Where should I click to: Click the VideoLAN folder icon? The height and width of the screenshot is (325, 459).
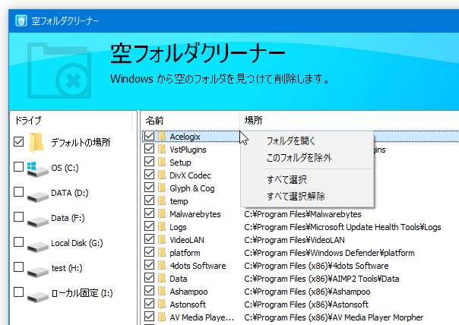click(x=162, y=240)
